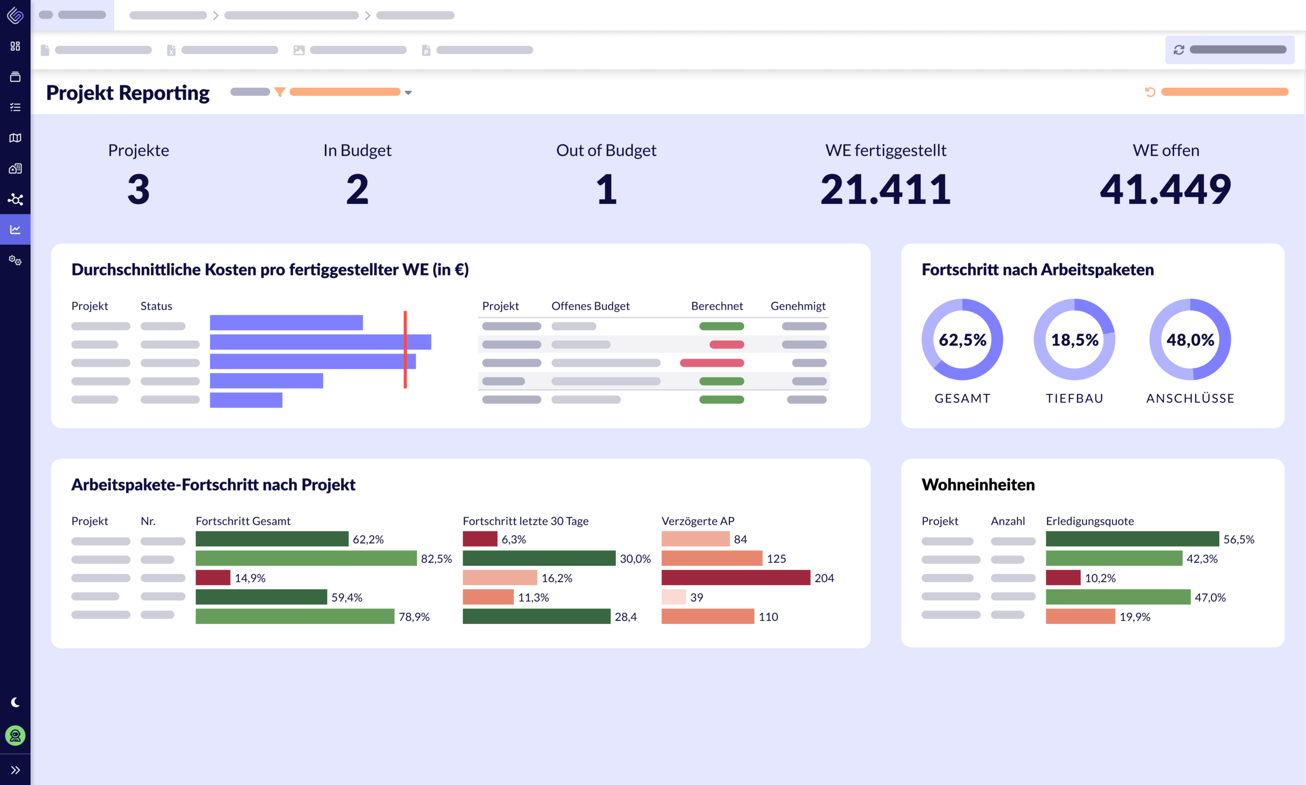
Task: Click the WE fertiggestellt value 21.411
Action: point(886,189)
